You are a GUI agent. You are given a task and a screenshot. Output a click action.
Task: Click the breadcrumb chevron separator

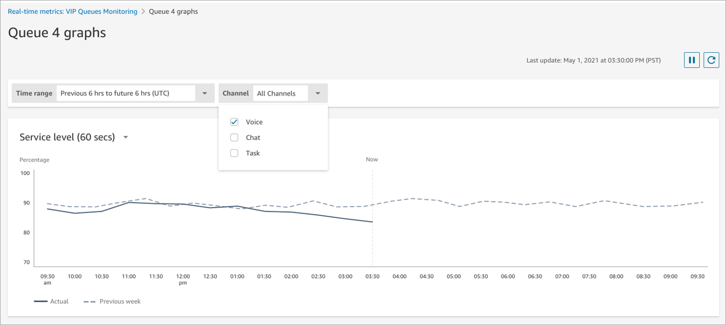(x=143, y=11)
